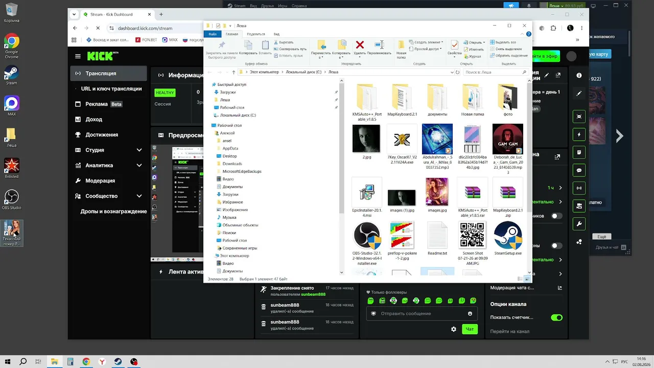Select Readme.txt file

tap(437, 239)
